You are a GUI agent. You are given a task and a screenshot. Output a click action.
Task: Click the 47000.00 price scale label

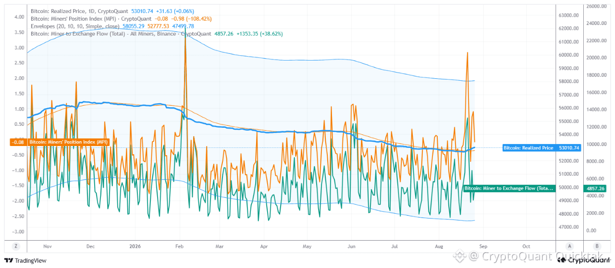pyautogui.click(x=568, y=227)
